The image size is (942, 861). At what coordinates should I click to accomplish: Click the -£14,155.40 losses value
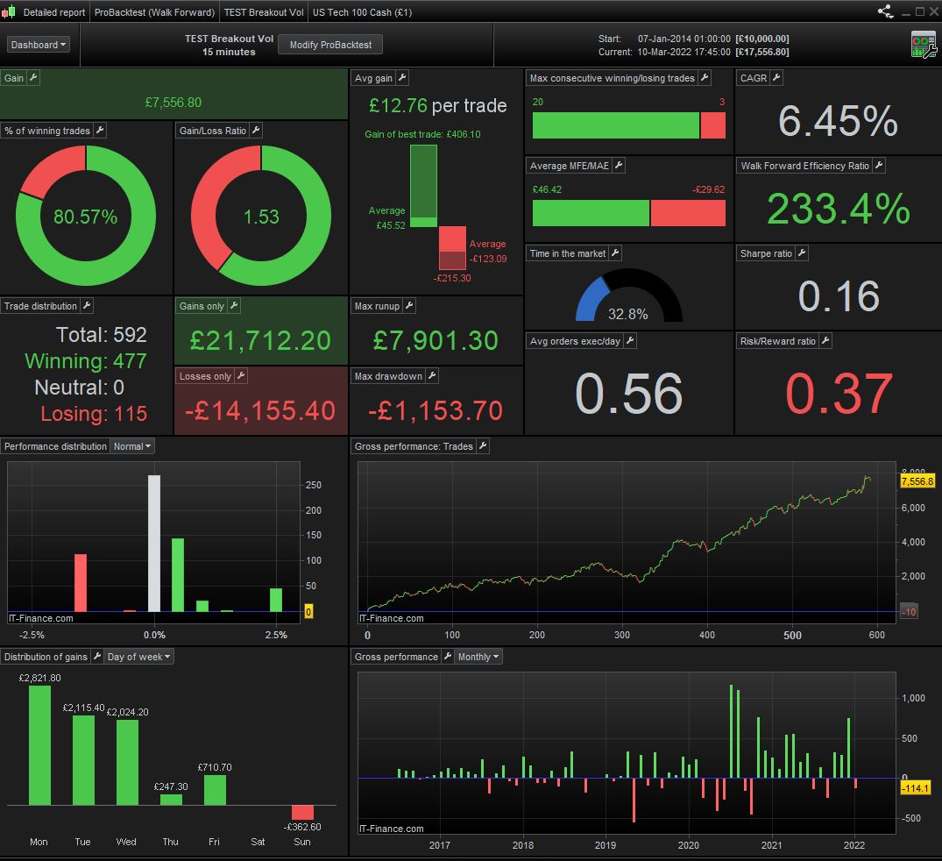[x=260, y=410]
